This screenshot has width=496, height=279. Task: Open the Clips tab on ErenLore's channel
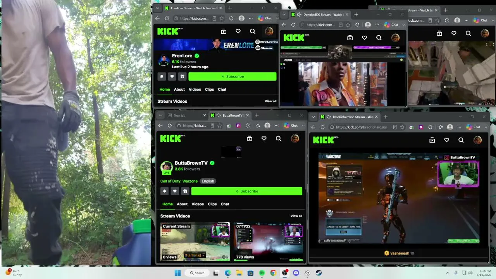click(x=210, y=90)
